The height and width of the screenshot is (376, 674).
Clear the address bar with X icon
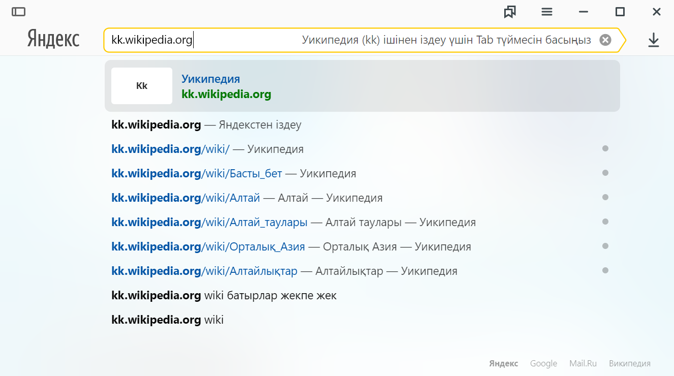point(605,40)
